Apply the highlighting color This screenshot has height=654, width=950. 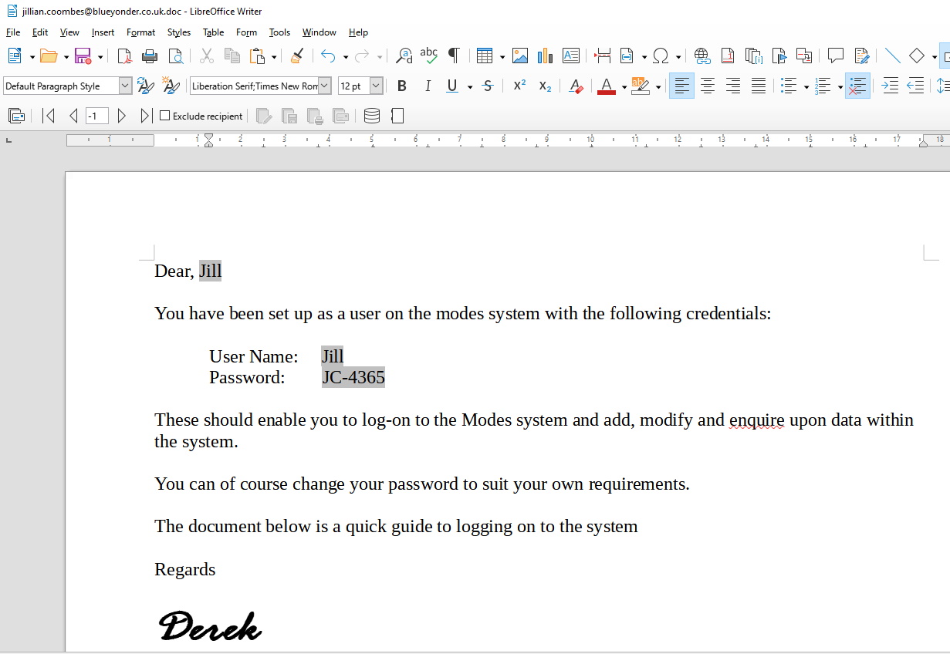point(641,86)
